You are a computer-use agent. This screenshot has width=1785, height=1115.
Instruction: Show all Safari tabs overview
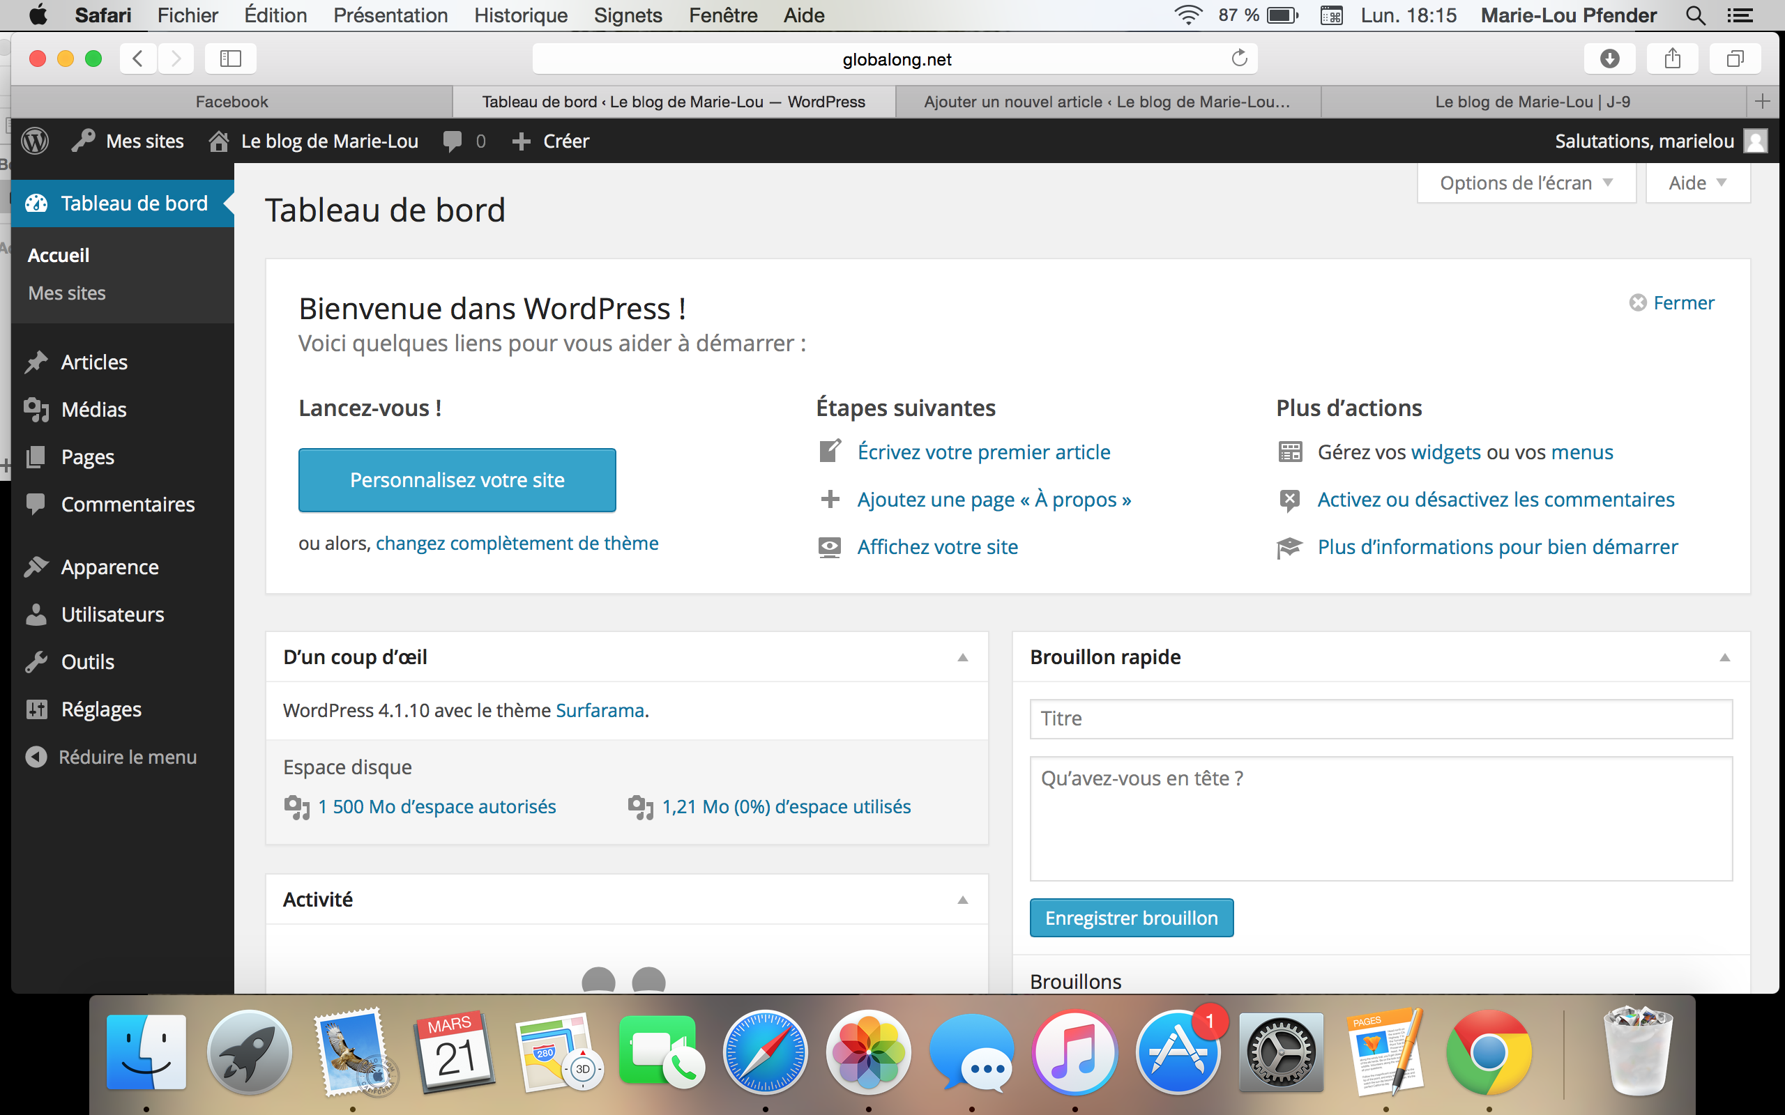[1735, 59]
